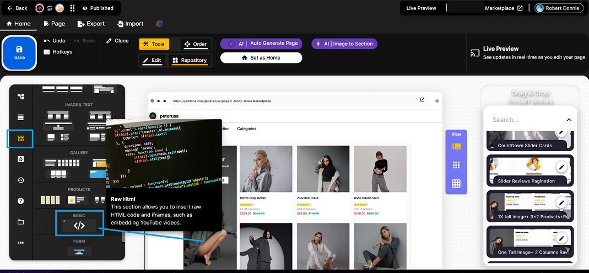Click the Save button

(x=19, y=53)
